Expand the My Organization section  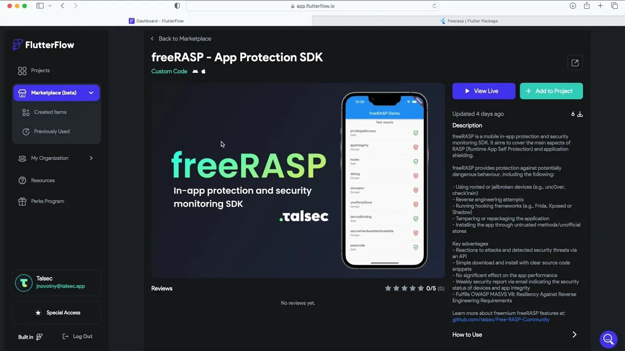tap(91, 158)
